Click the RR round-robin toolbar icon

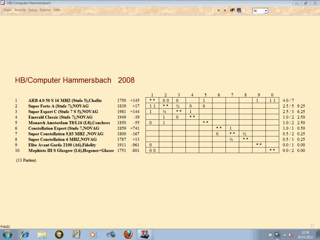click(232, 10)
